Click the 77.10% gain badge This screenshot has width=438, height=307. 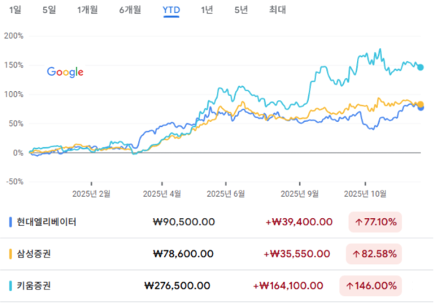tap(375, 222)
